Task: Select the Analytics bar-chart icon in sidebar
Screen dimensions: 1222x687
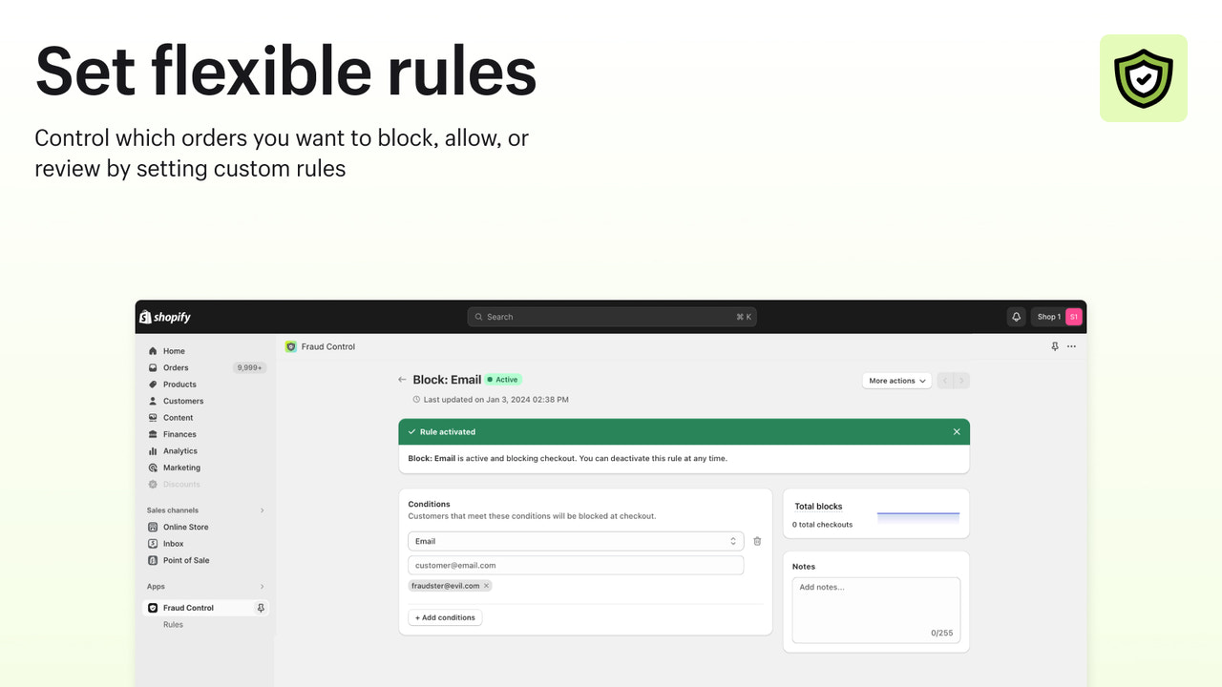Action: coord(152,450)
